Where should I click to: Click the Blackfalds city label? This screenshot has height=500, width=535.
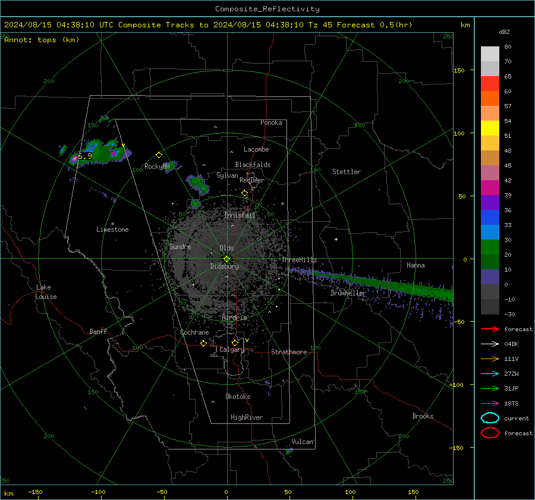[x=253, y=165]
